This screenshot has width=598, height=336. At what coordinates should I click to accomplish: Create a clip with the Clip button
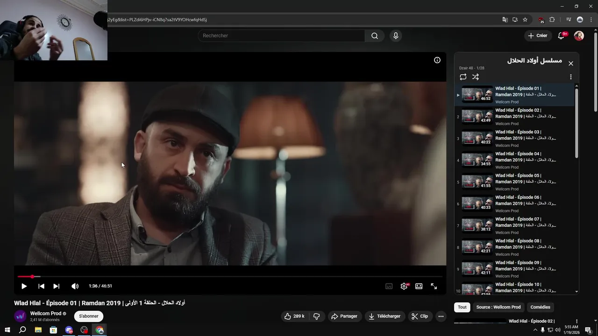(420, 316)
